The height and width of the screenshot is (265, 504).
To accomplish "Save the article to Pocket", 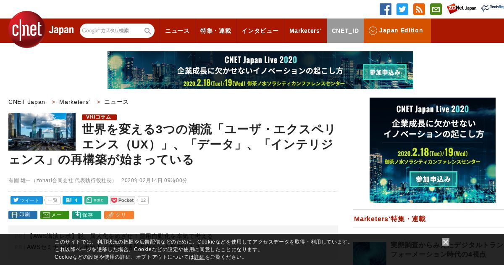I will [x=123, y=200].
